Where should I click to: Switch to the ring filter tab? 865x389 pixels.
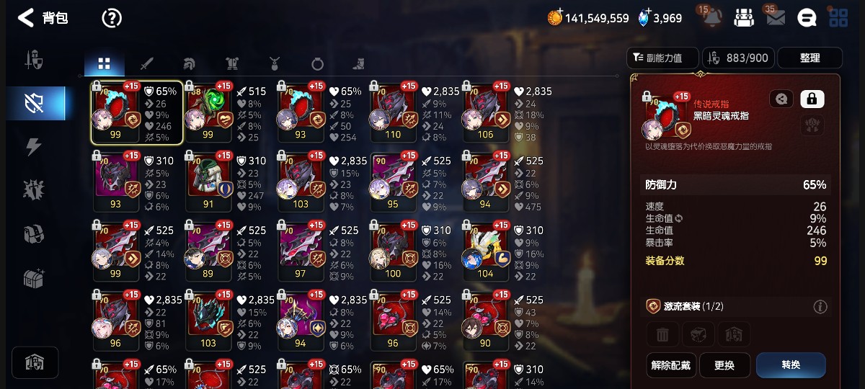(317, 63)
